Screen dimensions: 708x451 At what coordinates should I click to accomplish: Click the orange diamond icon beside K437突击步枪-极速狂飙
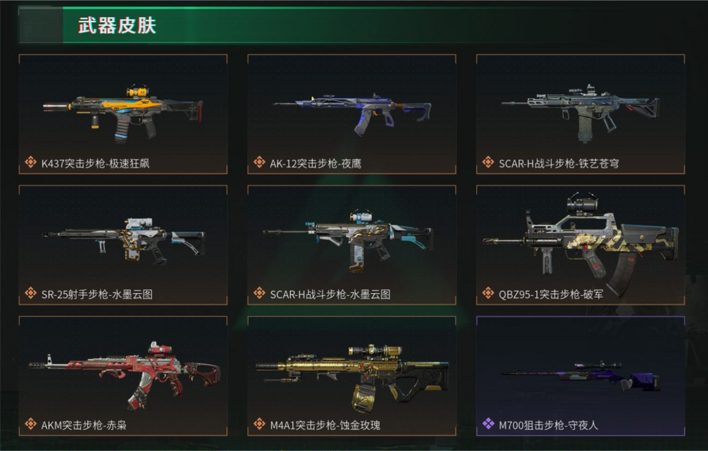(31, 162)
